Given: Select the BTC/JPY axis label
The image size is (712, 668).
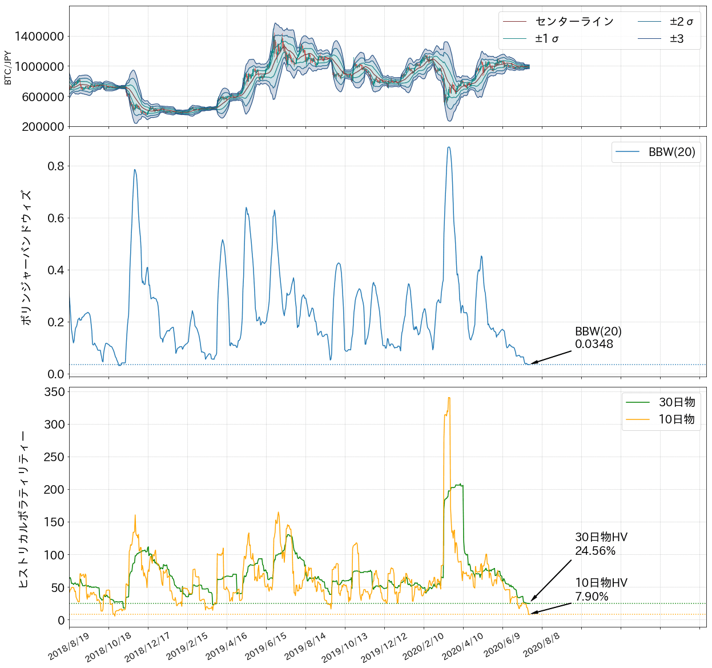Looking at the screenshot, I should coord(8,66).
